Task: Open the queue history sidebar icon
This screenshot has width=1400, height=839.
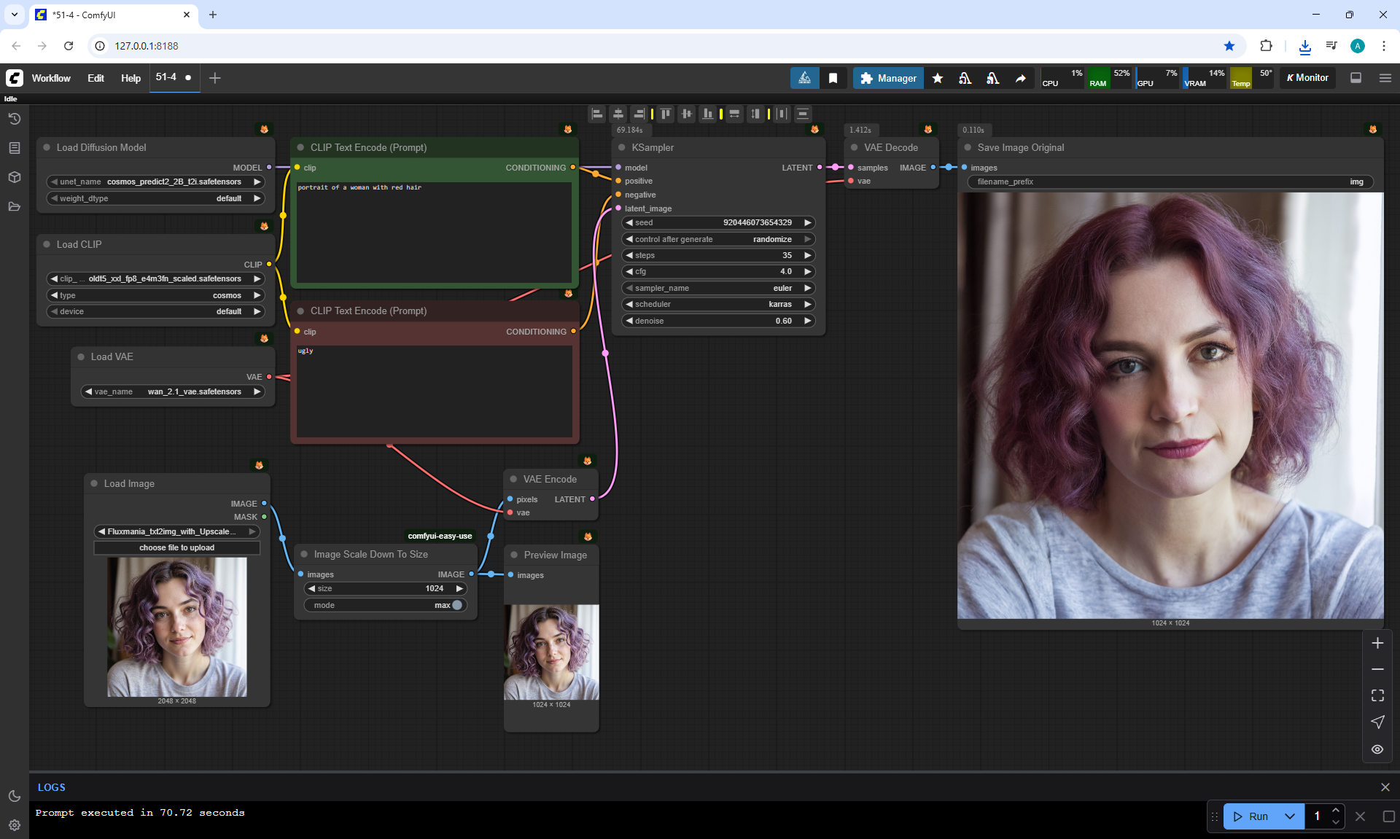Action: coord(14,119)
